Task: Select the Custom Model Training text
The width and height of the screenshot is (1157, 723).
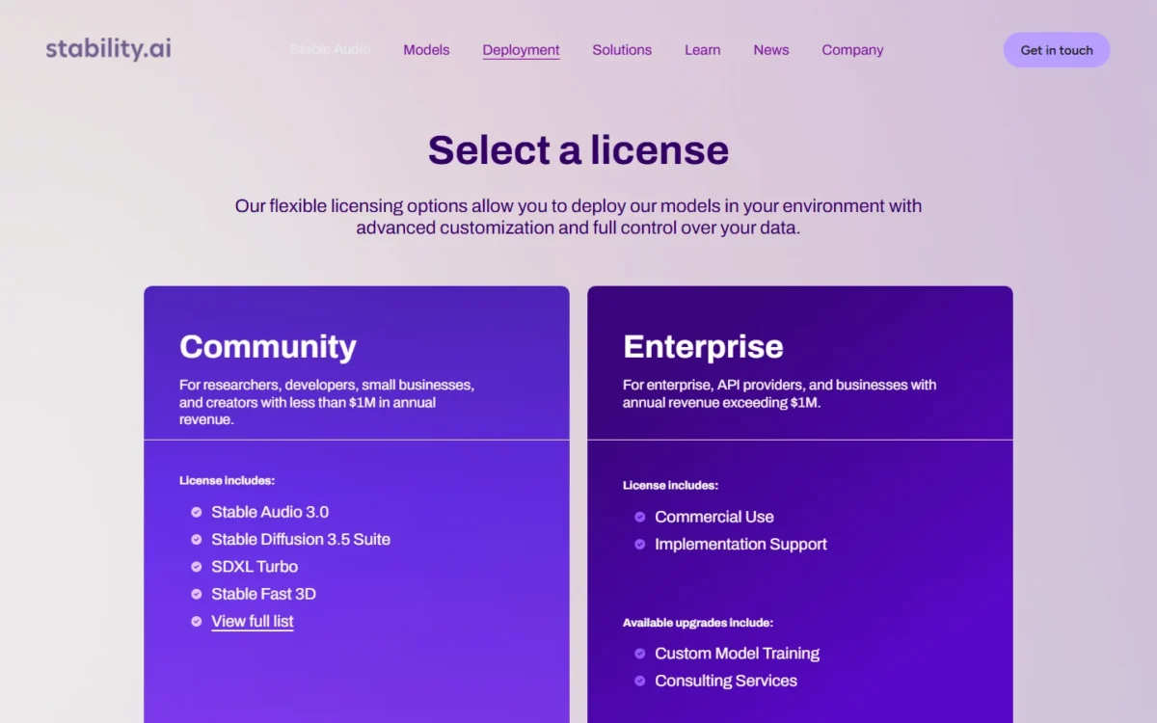Action: coord(737,654)
